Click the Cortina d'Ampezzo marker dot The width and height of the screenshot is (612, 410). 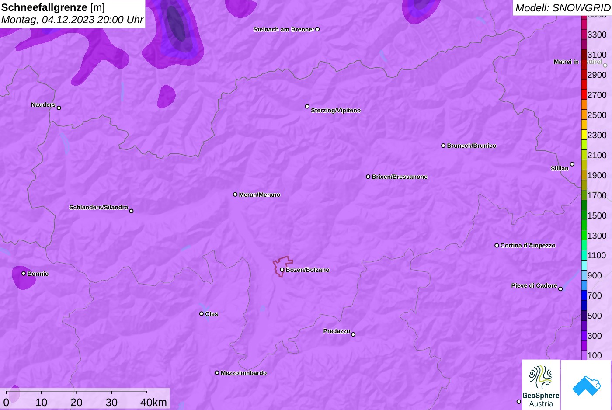pyautogui.click(x=497, y=245)
